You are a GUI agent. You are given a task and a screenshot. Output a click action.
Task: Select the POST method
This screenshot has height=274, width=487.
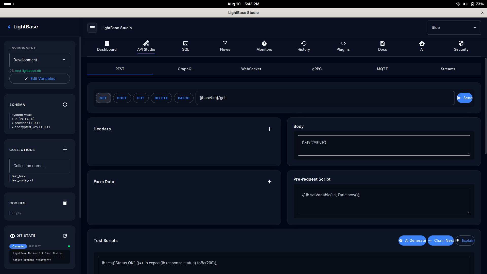pyautogui.click(x=122, y=98)
